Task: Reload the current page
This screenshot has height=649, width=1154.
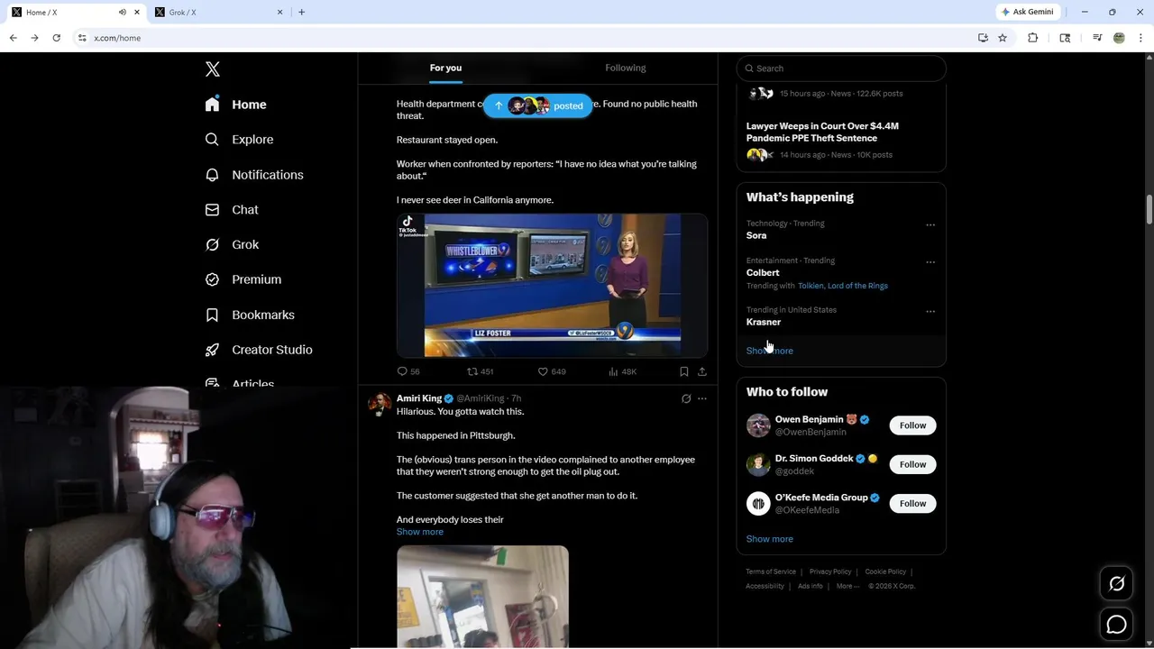Action: tap(56, 38)
